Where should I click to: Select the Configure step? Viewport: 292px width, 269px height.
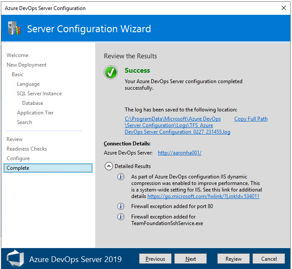click(18, 158)
